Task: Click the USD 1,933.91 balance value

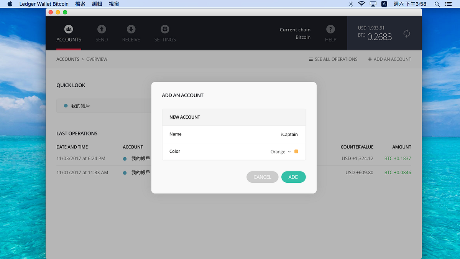Action: (371, 28)
